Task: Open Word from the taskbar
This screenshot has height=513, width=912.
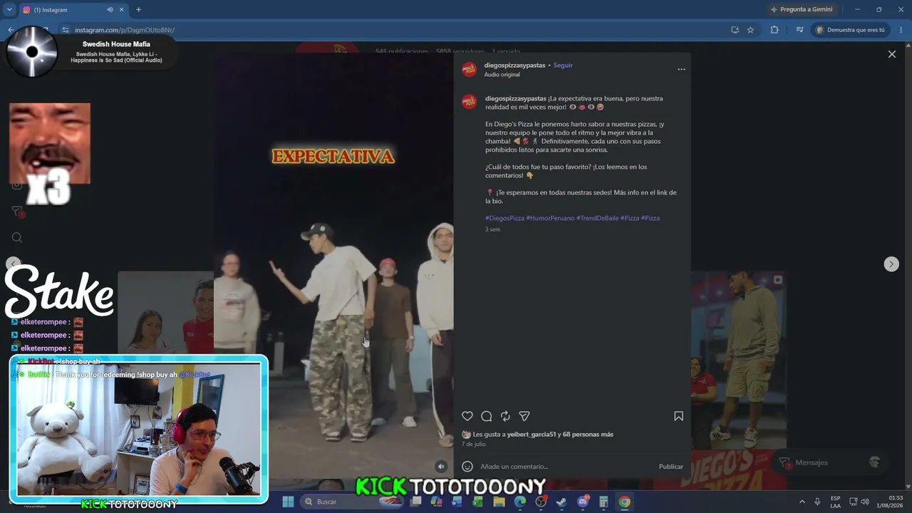Action: [x=457, y=502]
